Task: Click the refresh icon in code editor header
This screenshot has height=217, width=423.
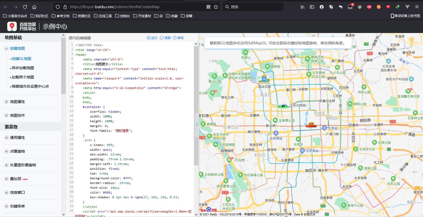Action: (x=162, y=38)
